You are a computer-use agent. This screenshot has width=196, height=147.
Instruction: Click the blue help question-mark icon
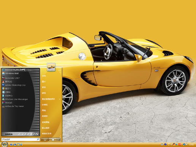165,144
